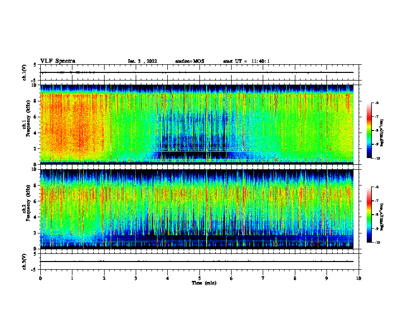The image size is (404, 312).
Task: Click the "Time (min)" x-axis label
Action: pyautogui.click(x=204, y=283)
